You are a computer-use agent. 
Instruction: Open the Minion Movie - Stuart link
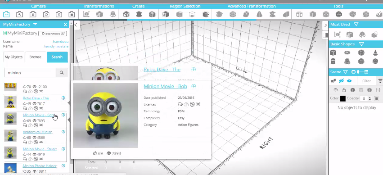tap(40, 149)
